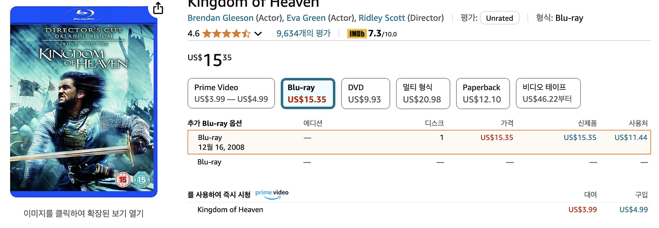Image resolution: width=659 pixels, height=228 pixels.
Task: Select the Blu-ray format option
Action: (308, 93)
